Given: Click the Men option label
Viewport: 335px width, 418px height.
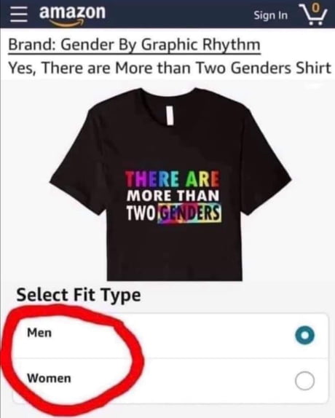Looking at the screenshot, I should coord(39,332).
